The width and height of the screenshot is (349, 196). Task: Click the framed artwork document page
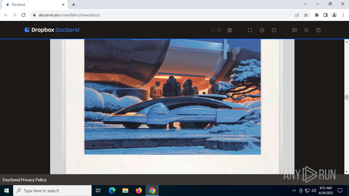172,106
